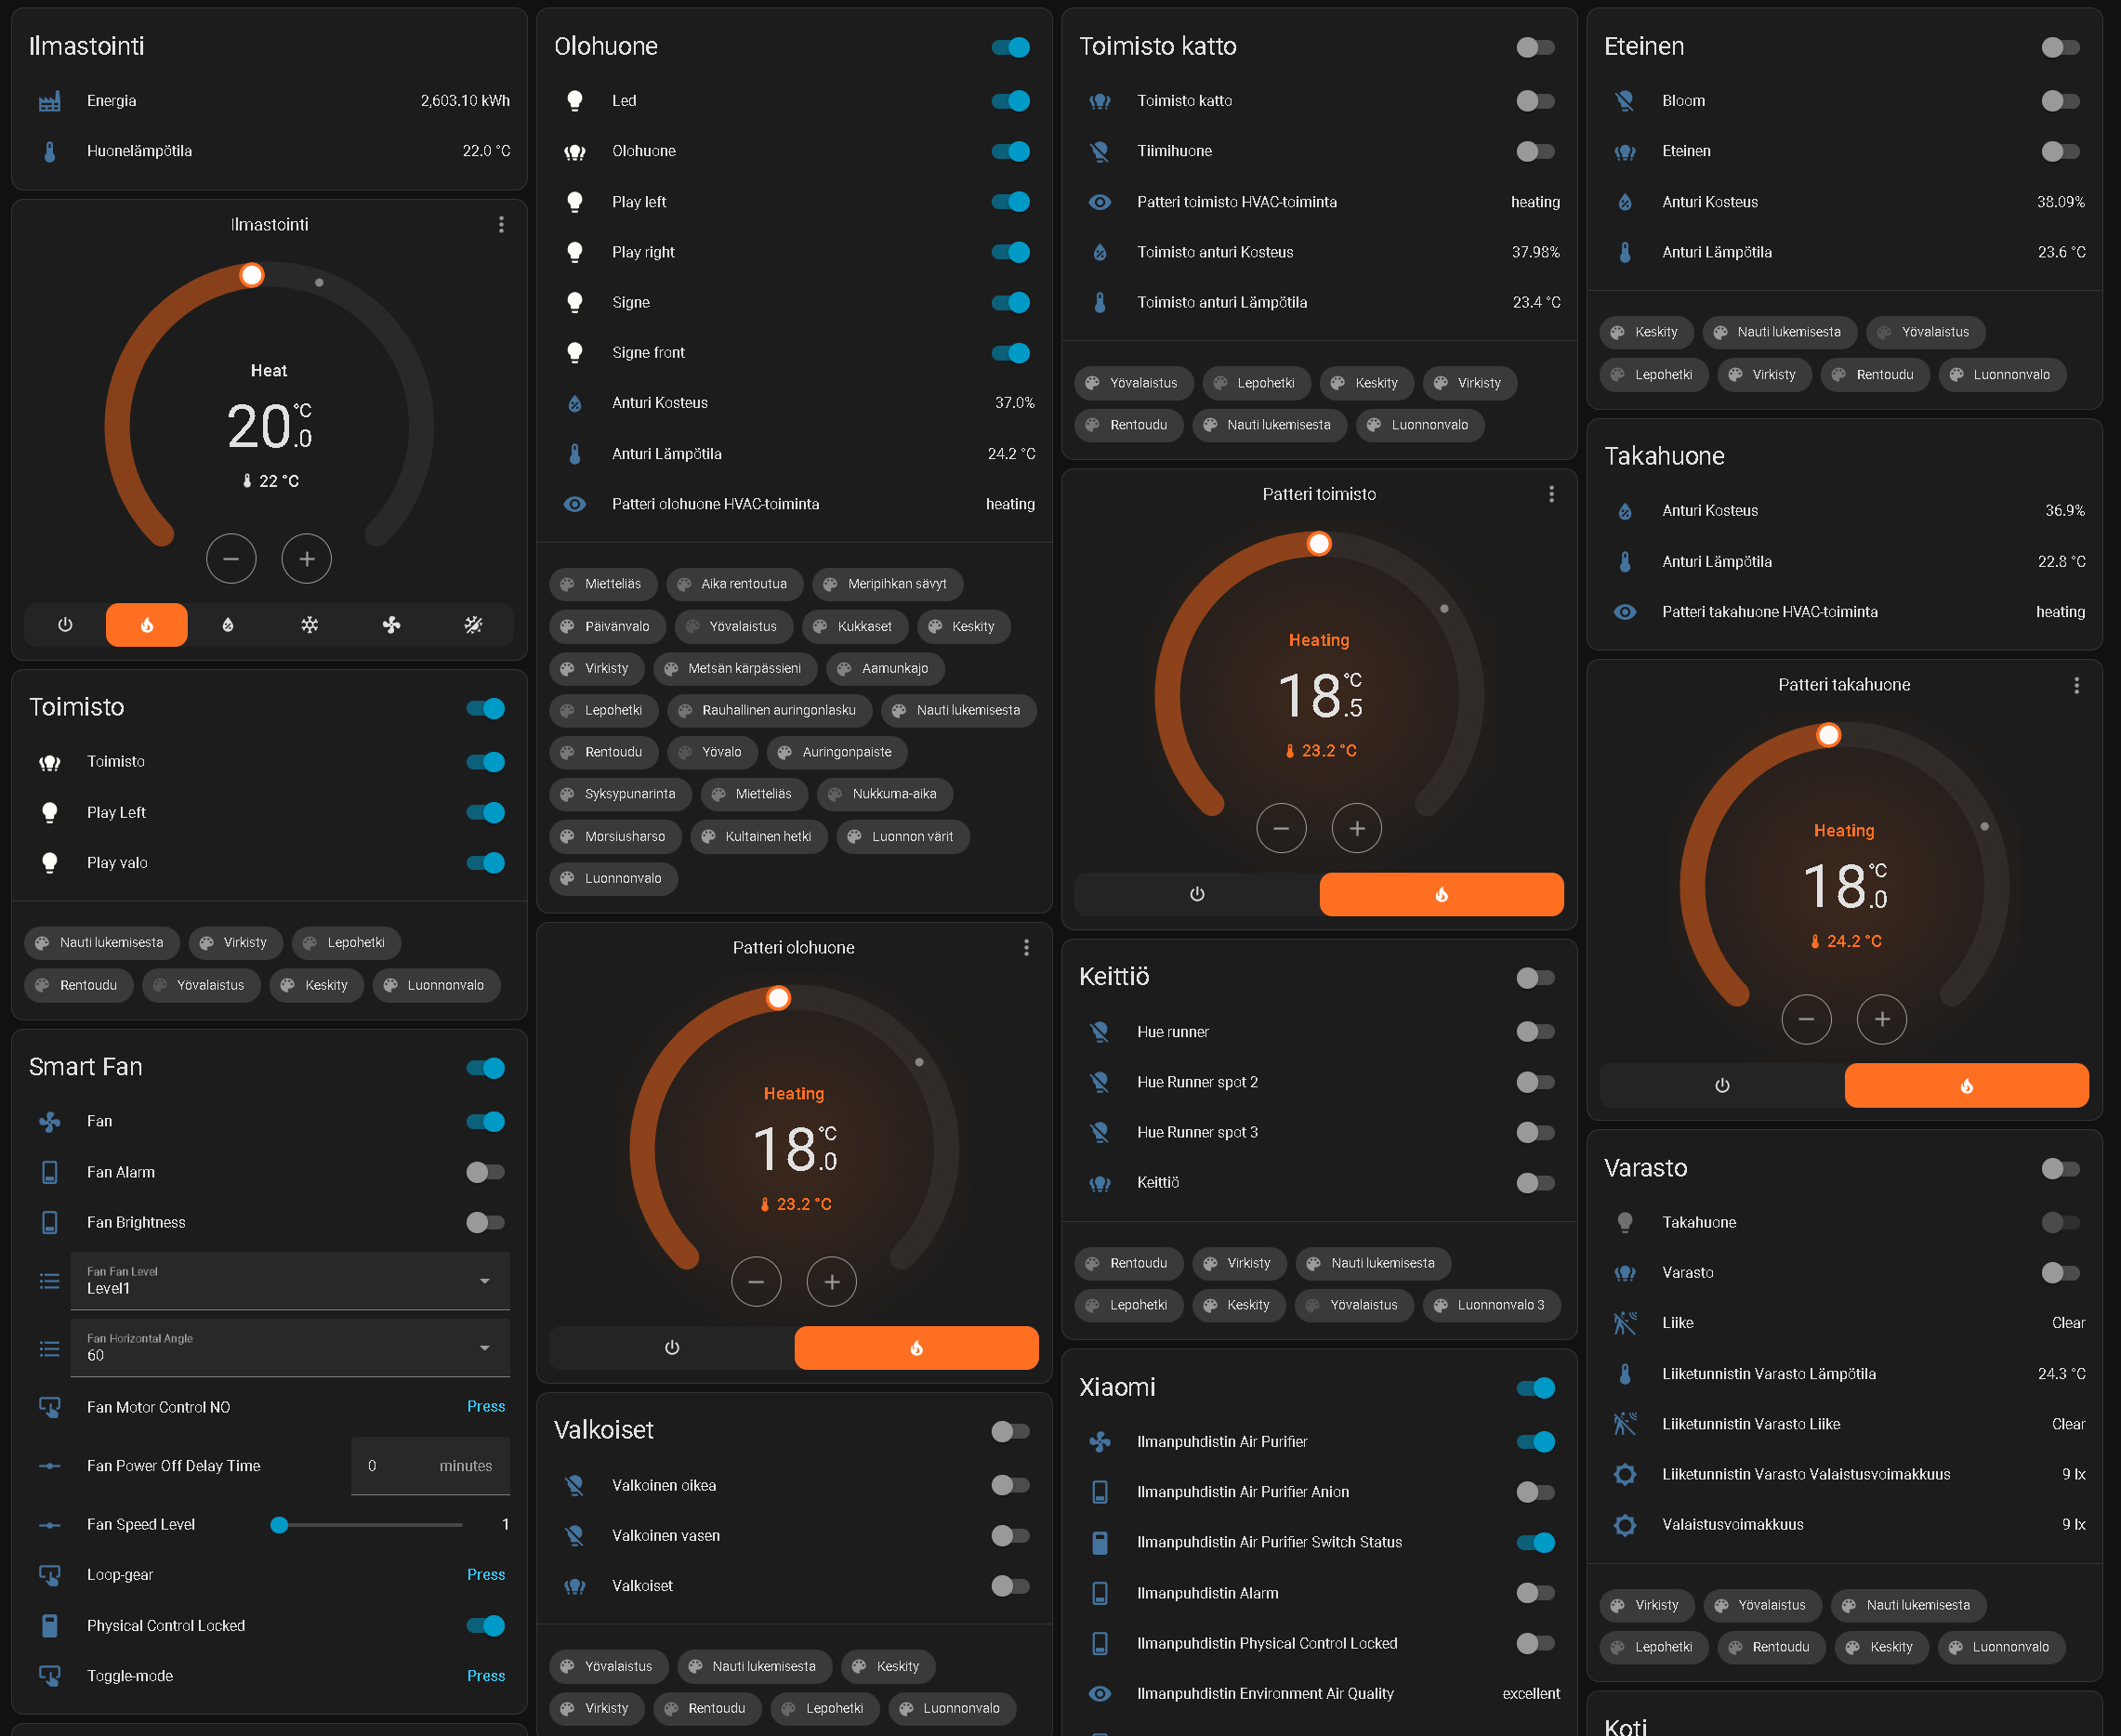Turn off Ilmastointi via power icon
The height and width of the screenshot is (1736, 2121).
65,625
